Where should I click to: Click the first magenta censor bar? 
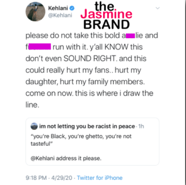point(130,36)
